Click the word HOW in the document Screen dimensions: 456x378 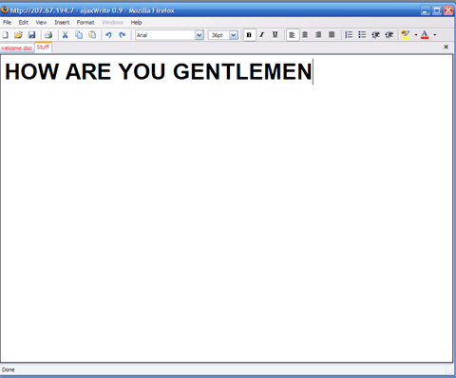click(x=32, y=71)
